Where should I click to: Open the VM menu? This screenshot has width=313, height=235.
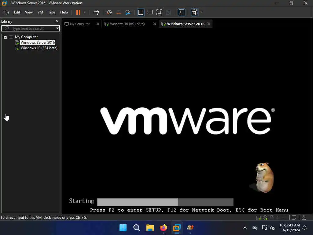[x=40, y=12]
